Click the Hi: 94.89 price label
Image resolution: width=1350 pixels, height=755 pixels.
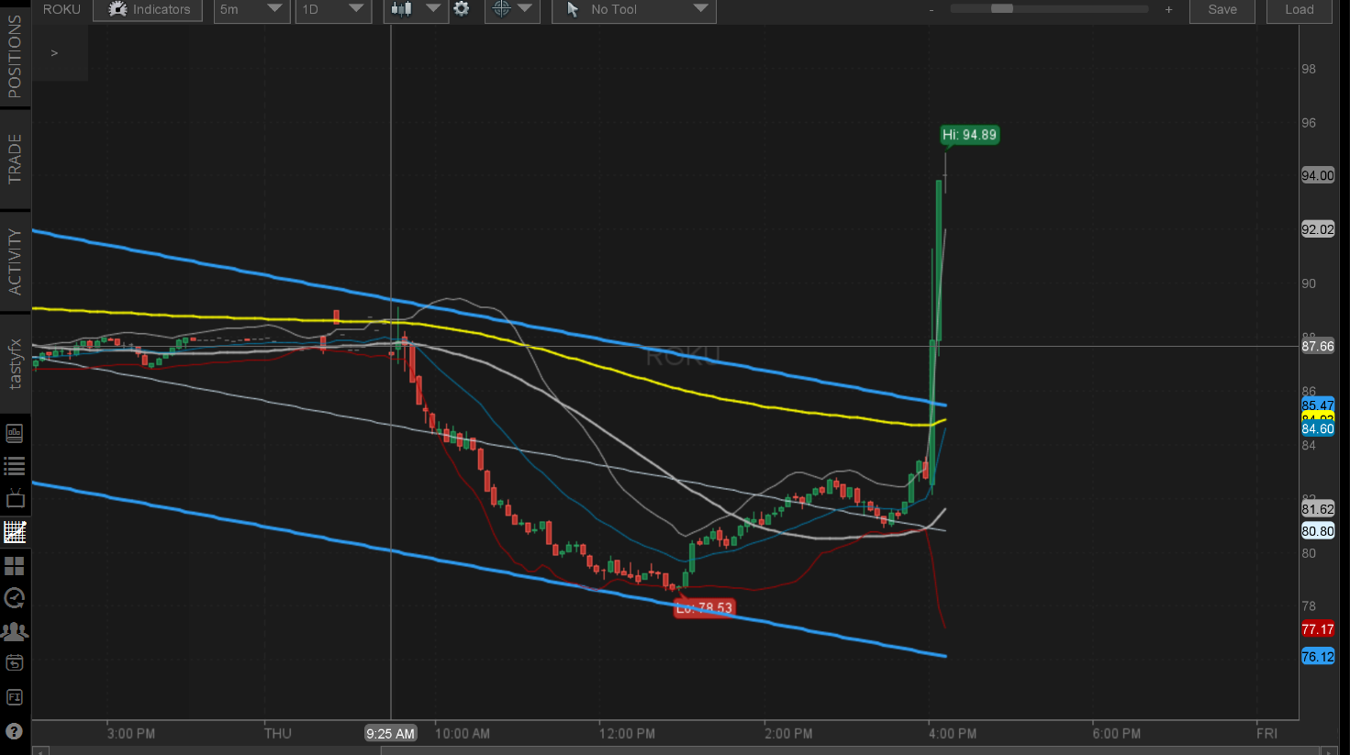pyautogui.click(x=970, y=135)
